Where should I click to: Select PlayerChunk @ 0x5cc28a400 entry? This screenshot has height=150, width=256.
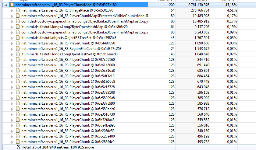coord(68,136)
